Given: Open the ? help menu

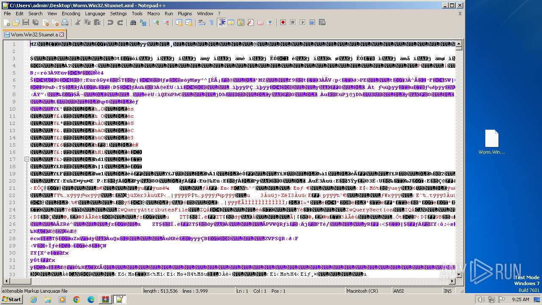Looking at the screenshot, I should [219, 14].
